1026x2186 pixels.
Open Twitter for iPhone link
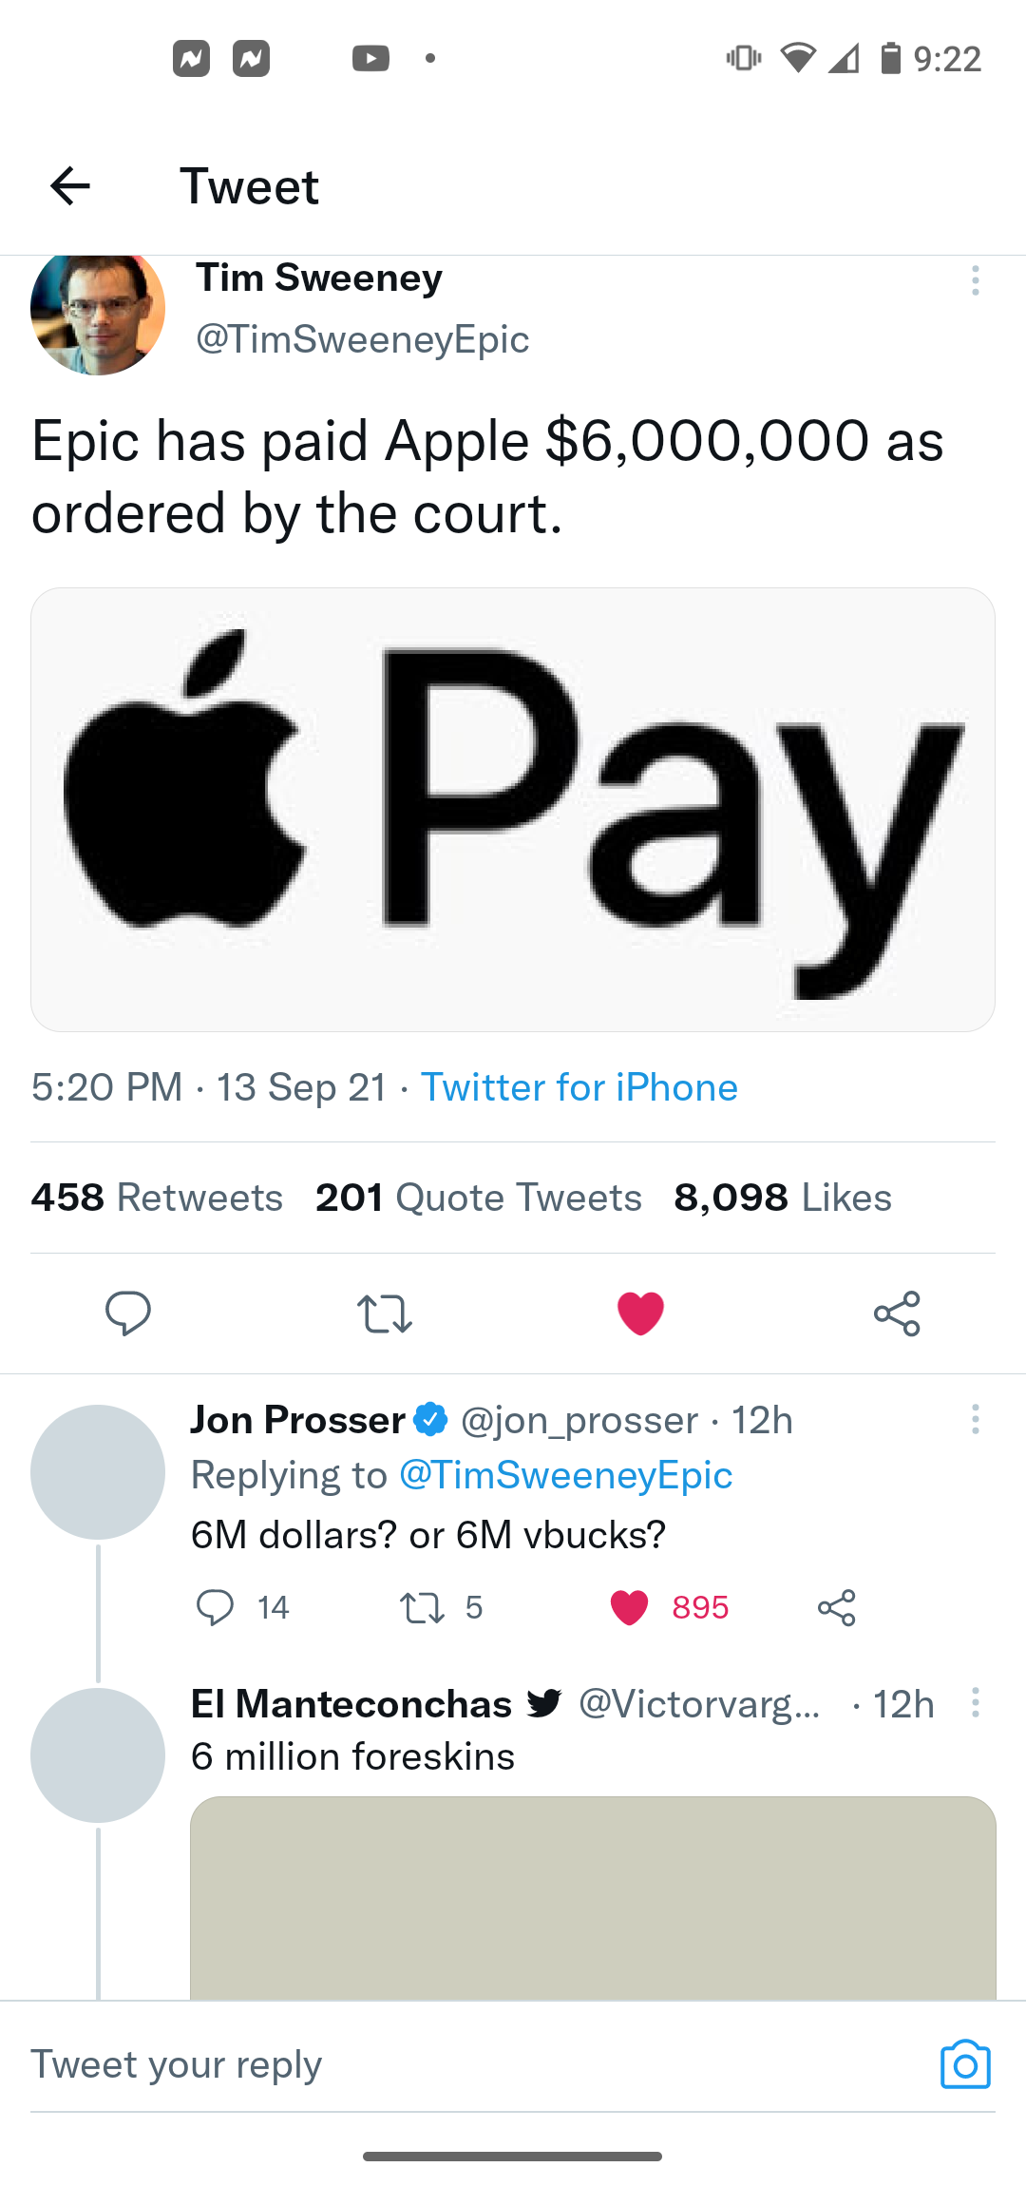pos(579,1087)
